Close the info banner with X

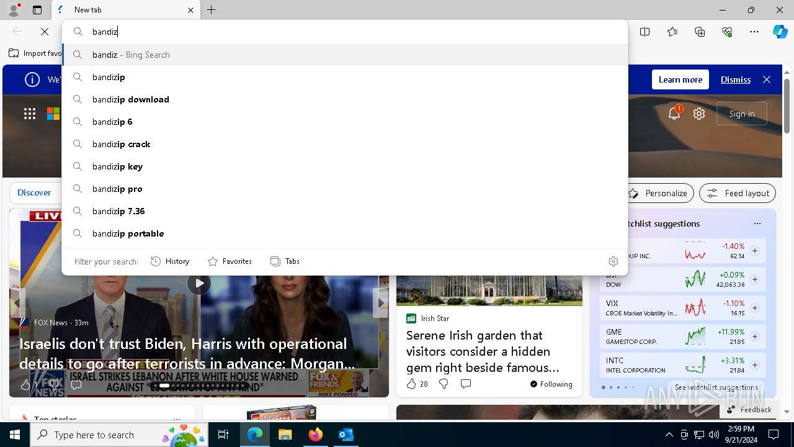(767, 79)
